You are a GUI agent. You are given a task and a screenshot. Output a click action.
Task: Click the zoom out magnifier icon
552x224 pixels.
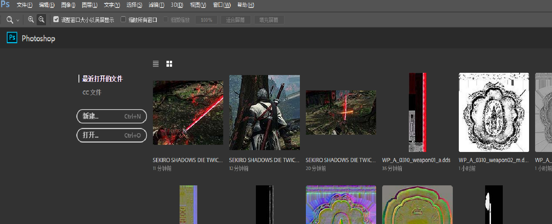coord(41,20)
